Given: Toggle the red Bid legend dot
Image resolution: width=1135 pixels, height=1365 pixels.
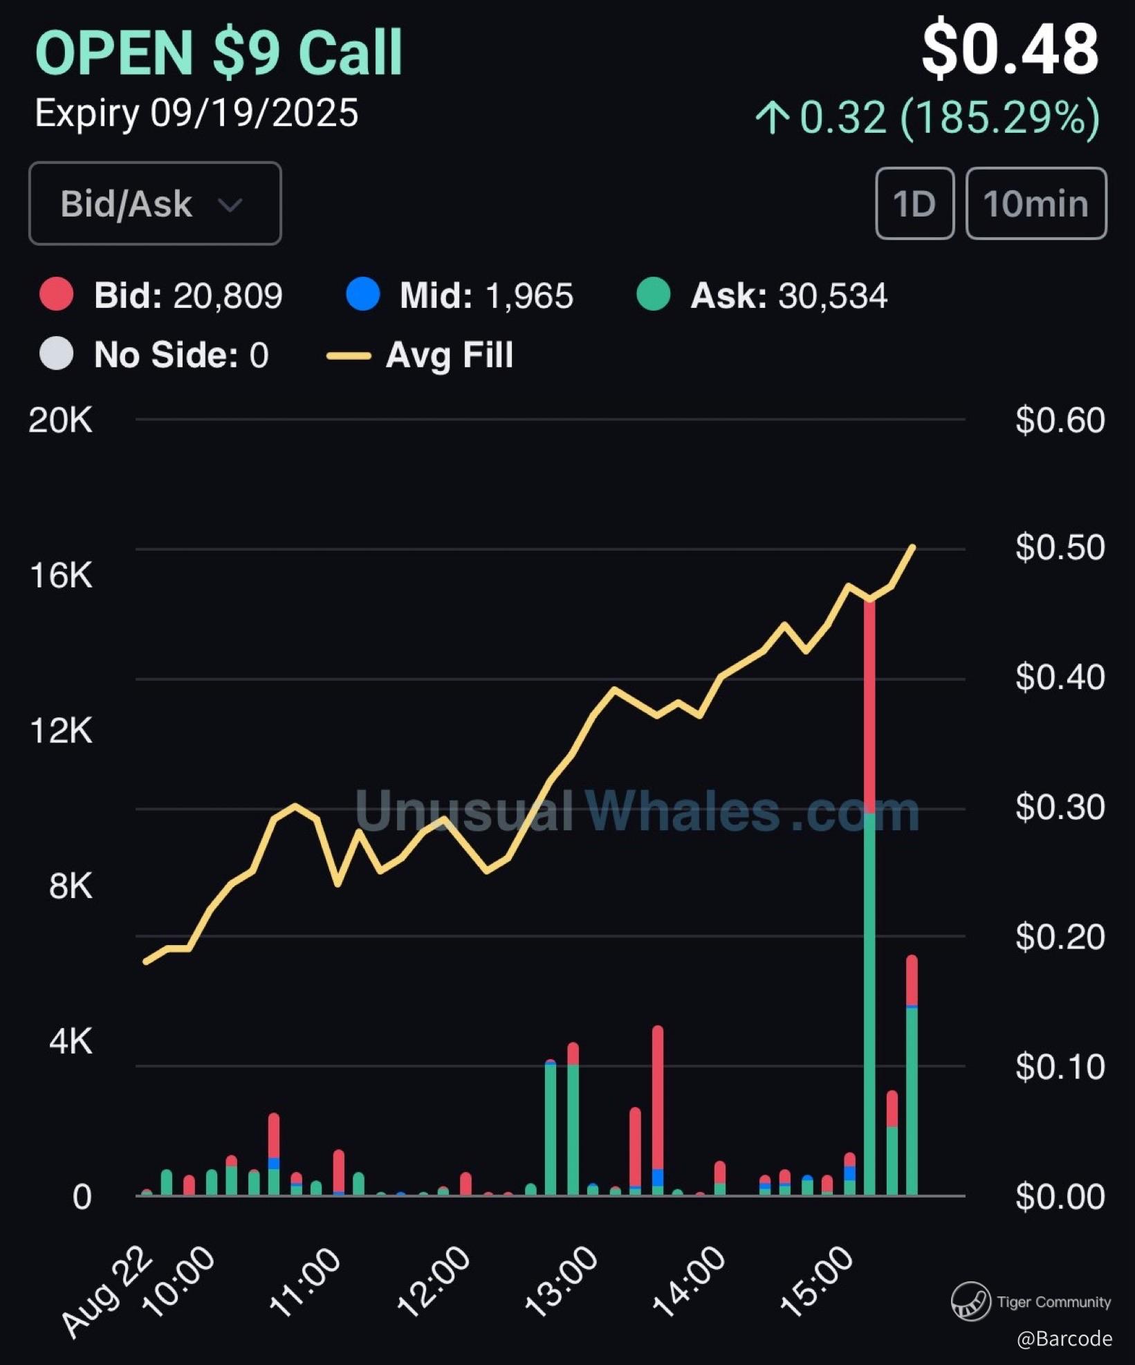Looking at the screenshot, I should tap(57, 295).
